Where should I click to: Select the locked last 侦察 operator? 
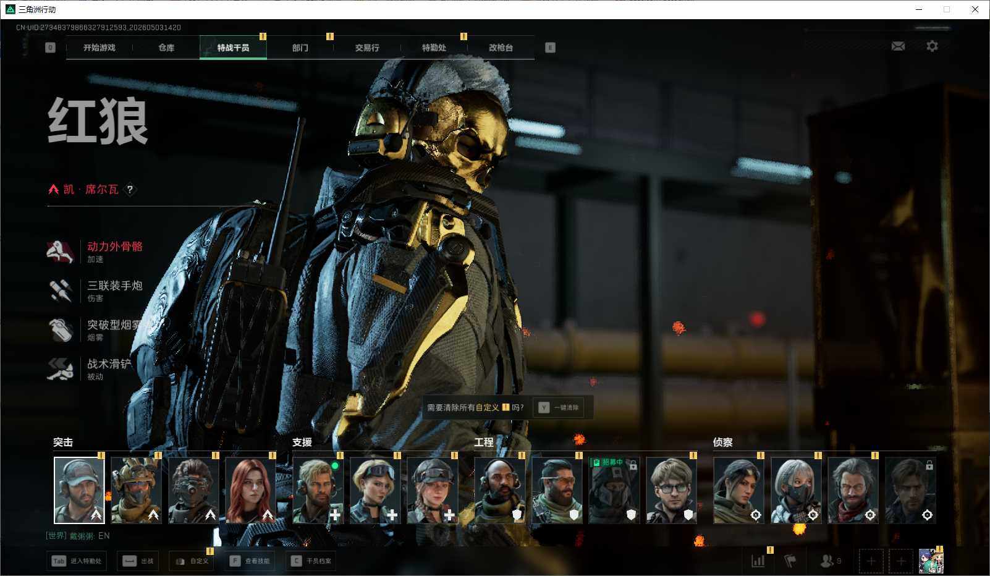click(x=910, y=490)
